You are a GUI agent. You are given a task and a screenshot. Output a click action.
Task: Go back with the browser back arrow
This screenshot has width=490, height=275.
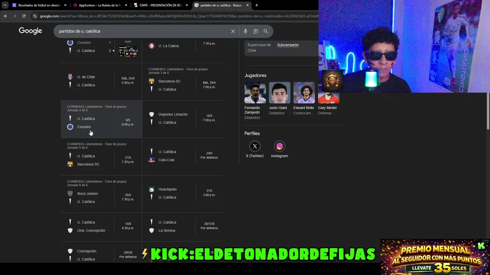(5, 16)
